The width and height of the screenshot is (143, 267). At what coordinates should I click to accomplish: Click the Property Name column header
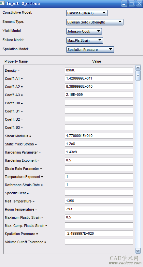pos(16,62)
